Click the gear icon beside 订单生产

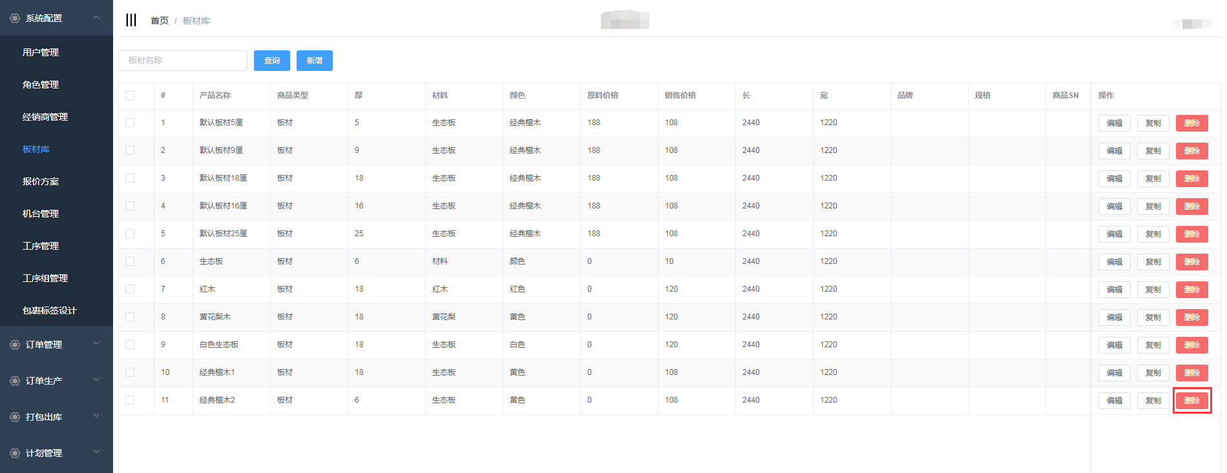tap(15, 381)
